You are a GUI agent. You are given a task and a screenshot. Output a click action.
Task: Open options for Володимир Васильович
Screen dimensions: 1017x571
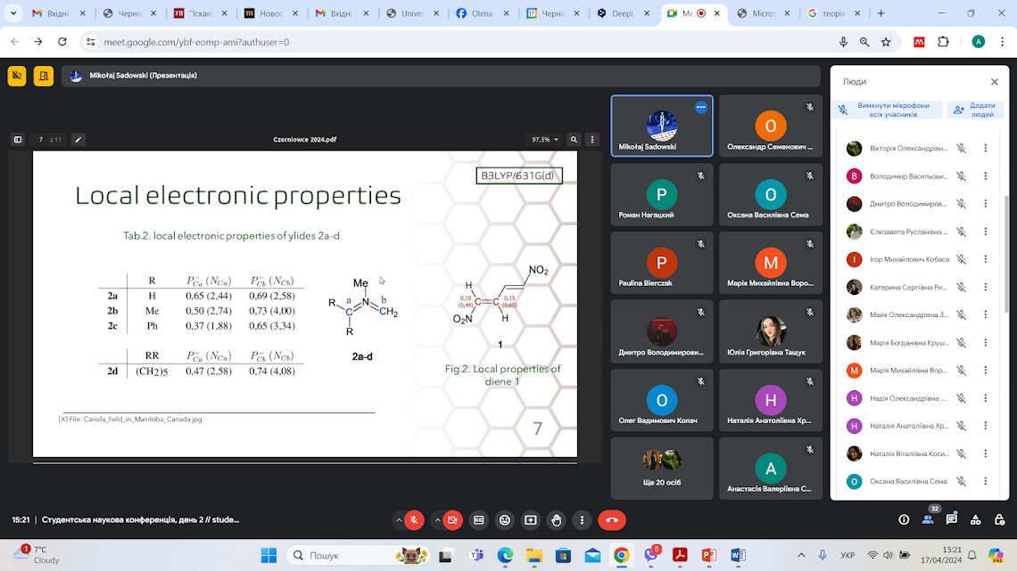pyautogui.click(x=985, y=176)
